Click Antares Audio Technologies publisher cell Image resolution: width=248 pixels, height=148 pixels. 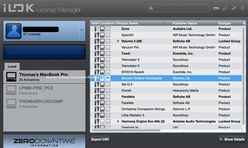pyautogui.click(x=194, y=121)
